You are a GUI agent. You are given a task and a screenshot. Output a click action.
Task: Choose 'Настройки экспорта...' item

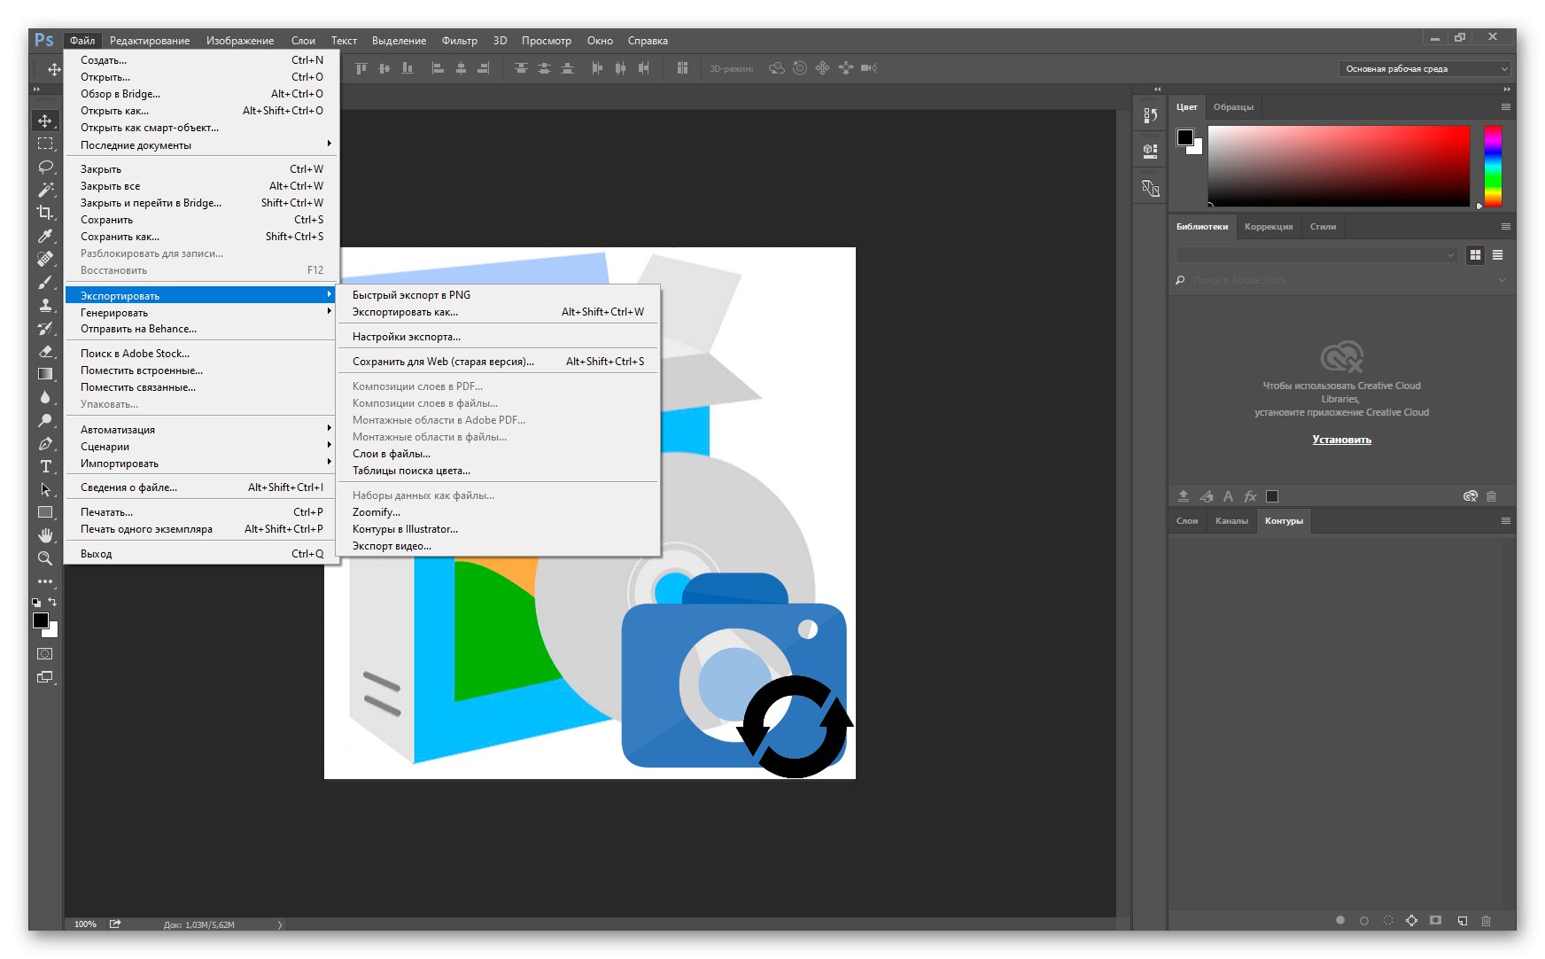point(498,337)
